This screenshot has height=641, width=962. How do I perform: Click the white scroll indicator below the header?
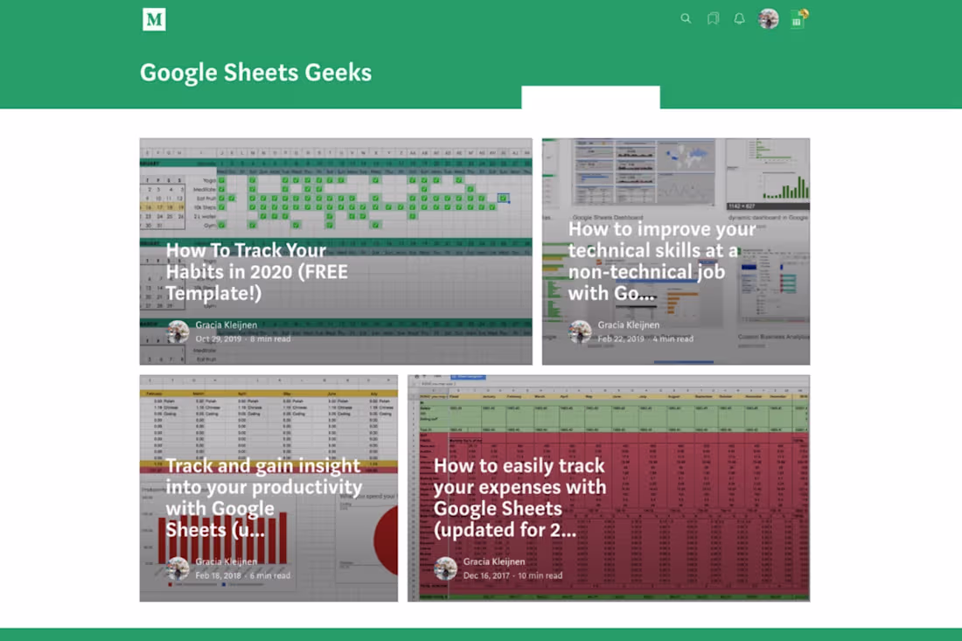tap(590, 96)
